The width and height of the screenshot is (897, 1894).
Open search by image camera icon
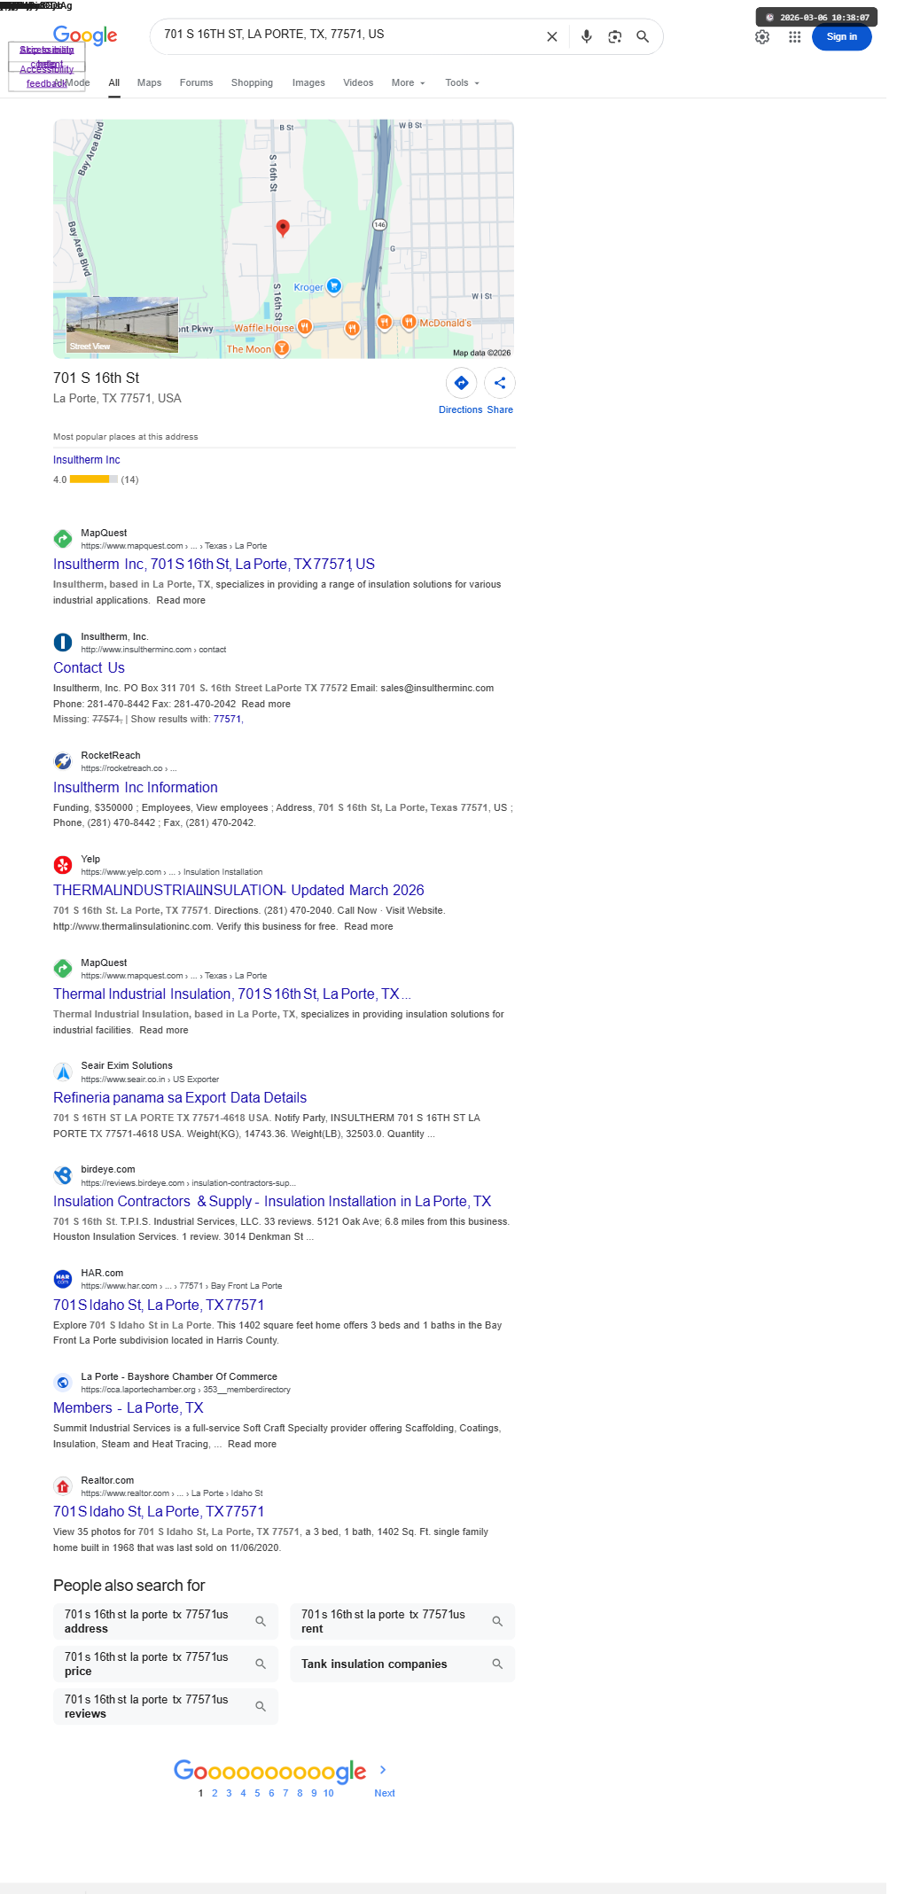pos(614,36)
